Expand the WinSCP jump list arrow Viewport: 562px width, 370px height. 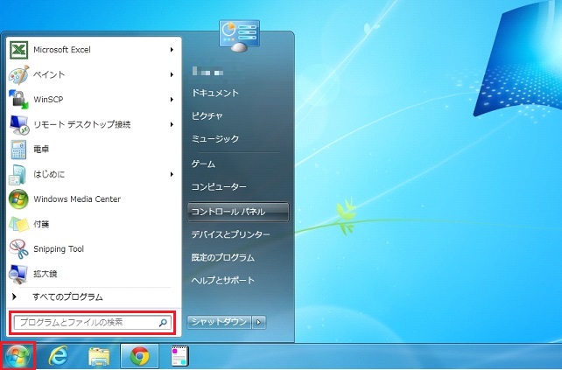[x=172, y=100]
